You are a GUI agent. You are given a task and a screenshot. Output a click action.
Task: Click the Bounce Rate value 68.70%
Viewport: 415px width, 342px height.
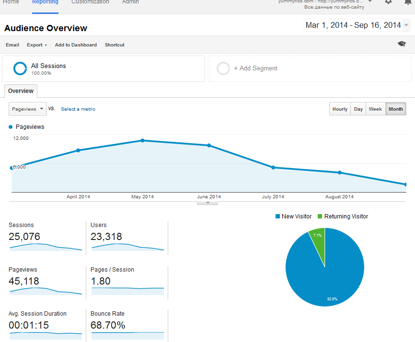(108, 325)
